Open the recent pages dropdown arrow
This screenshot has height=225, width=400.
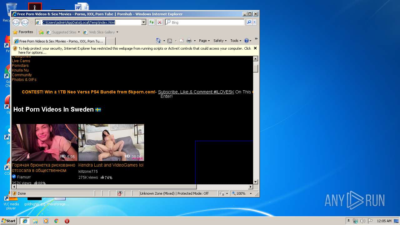[x=32, y=22]
